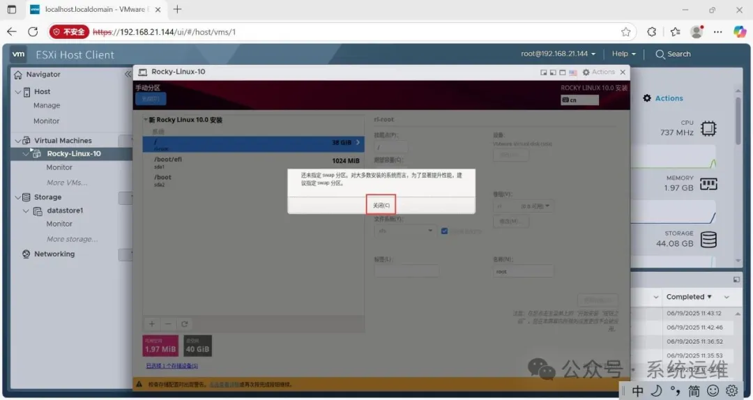Toggle the checkbox beside file system dropdown
753x400 pixels.
coord(444,231)
